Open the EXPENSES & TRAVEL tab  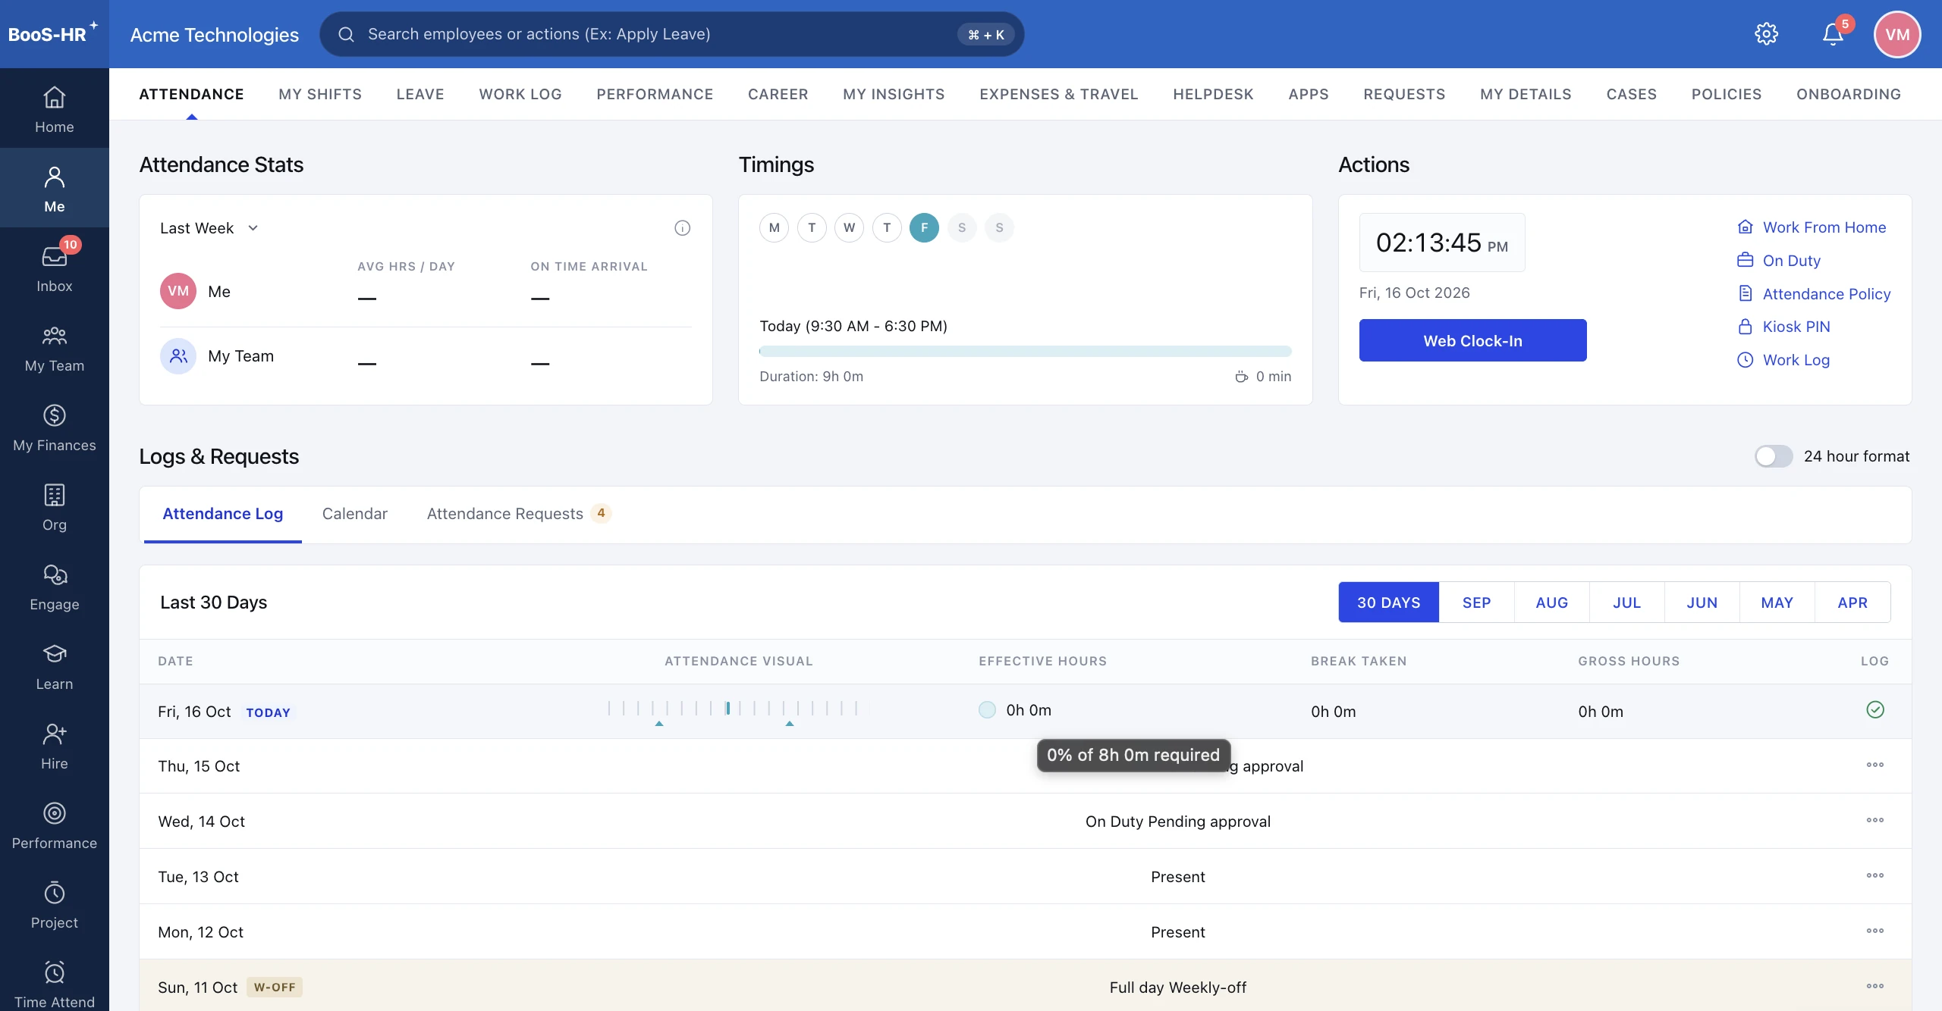coord(1058,94)
